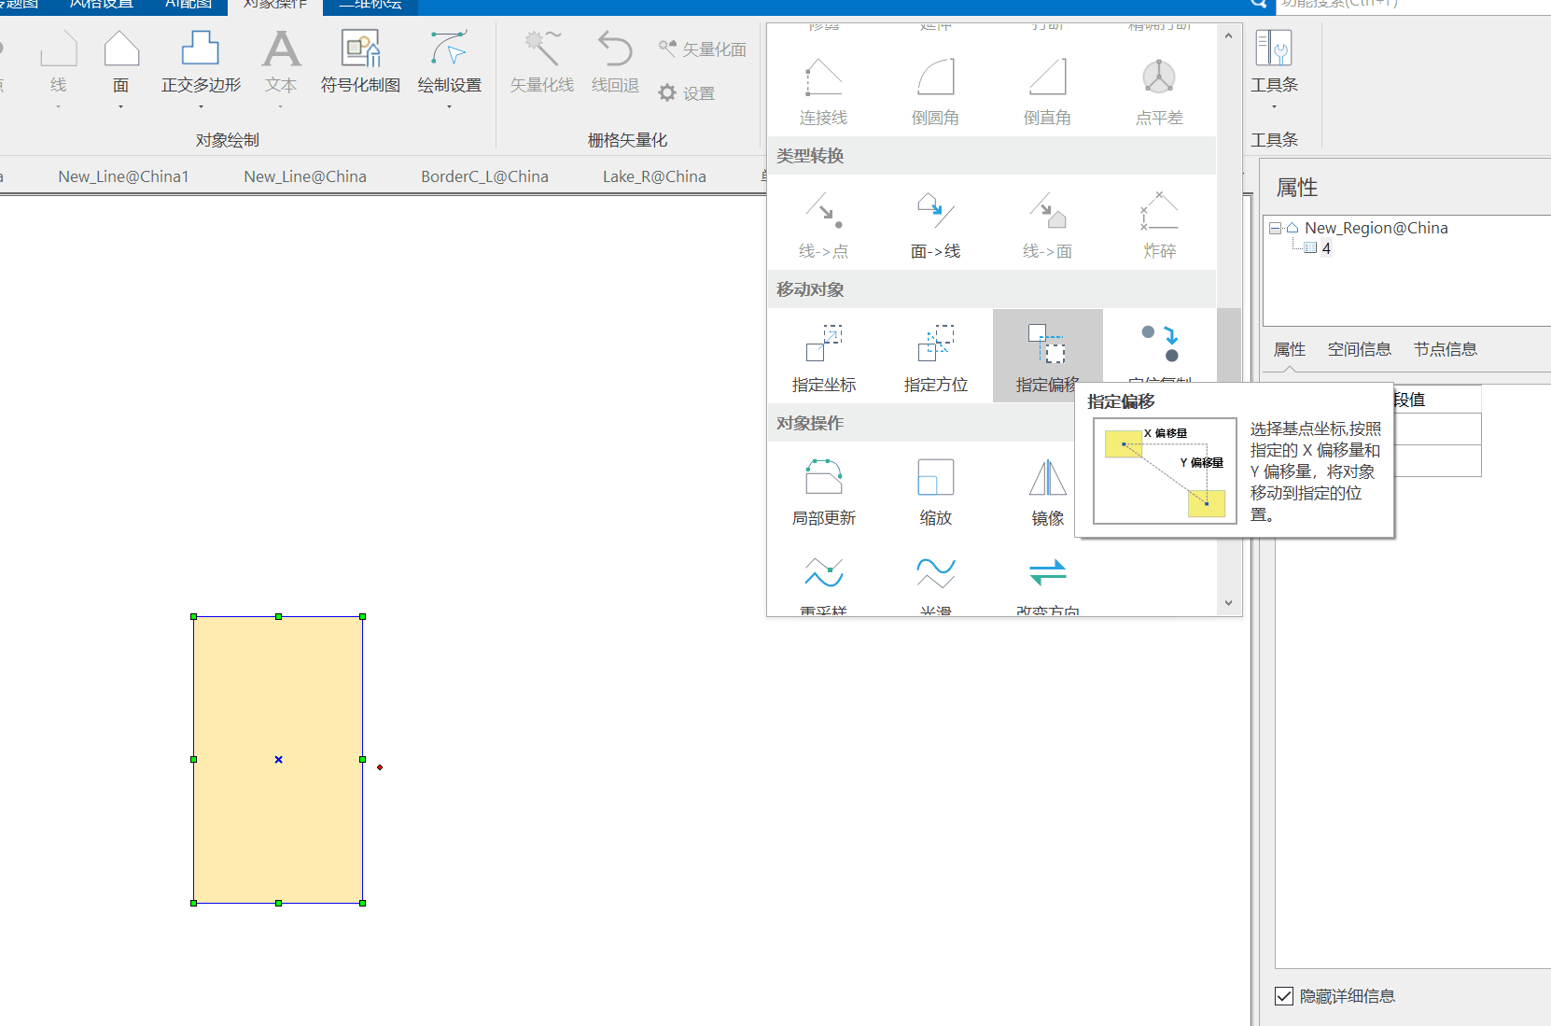
Task: Activate the 矢量化线 vectorize line tool
Action: click(541, 62)
